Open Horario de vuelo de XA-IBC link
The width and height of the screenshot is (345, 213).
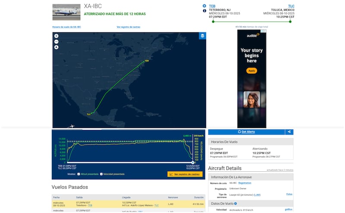pos(67,27)
